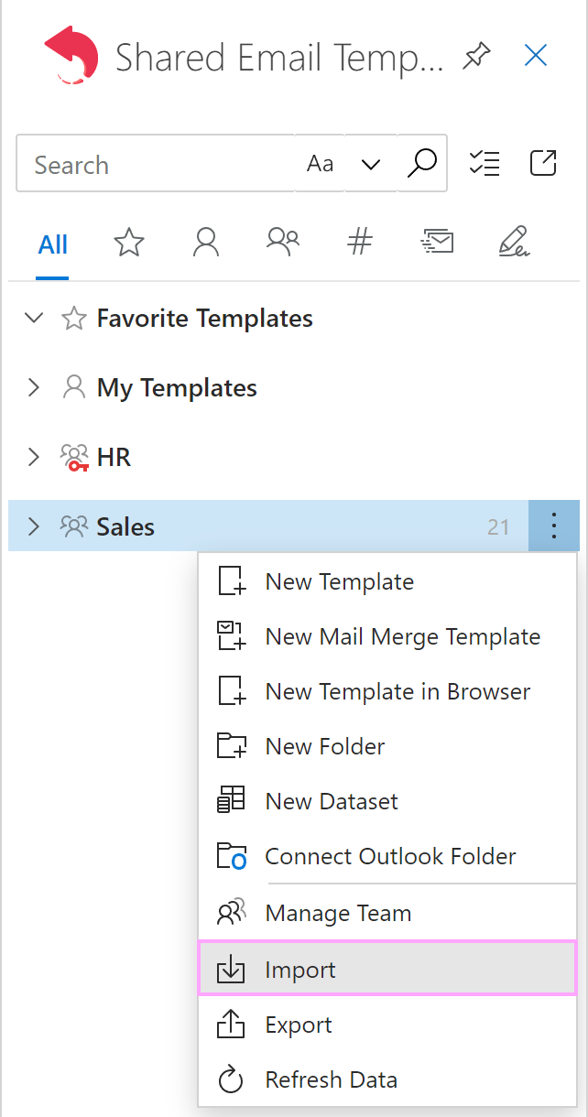Select the envelope tab in the filter bar

[x=437, y=242]
